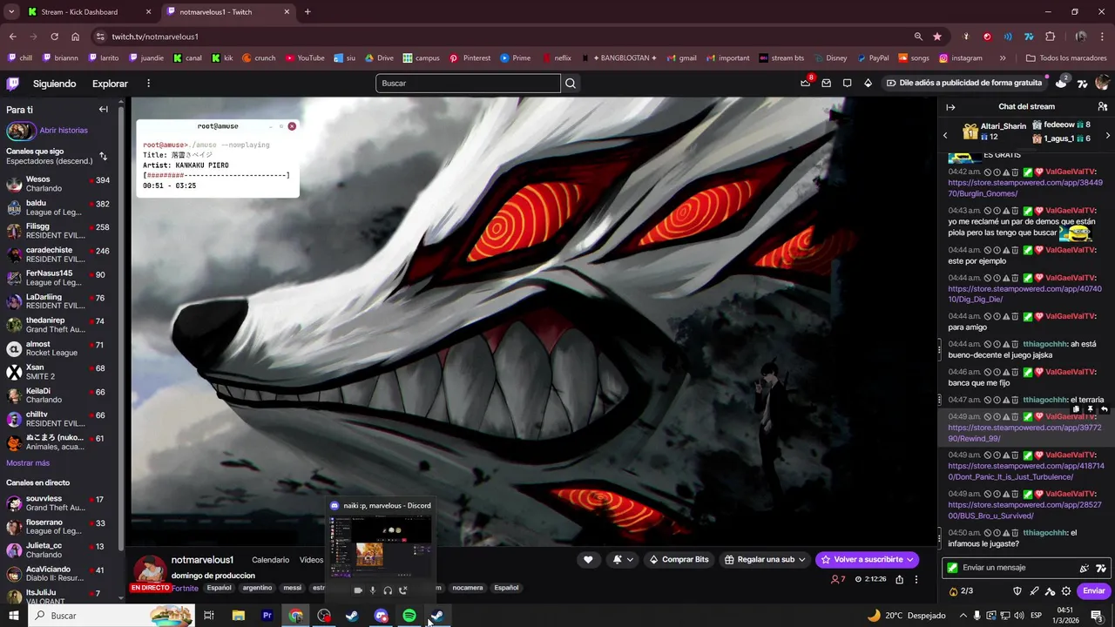The height and width of the screenshot is (627, 1115).
Task: Open the Burglin_Gnomes Steam link in chat
Action: point(1025,188)
